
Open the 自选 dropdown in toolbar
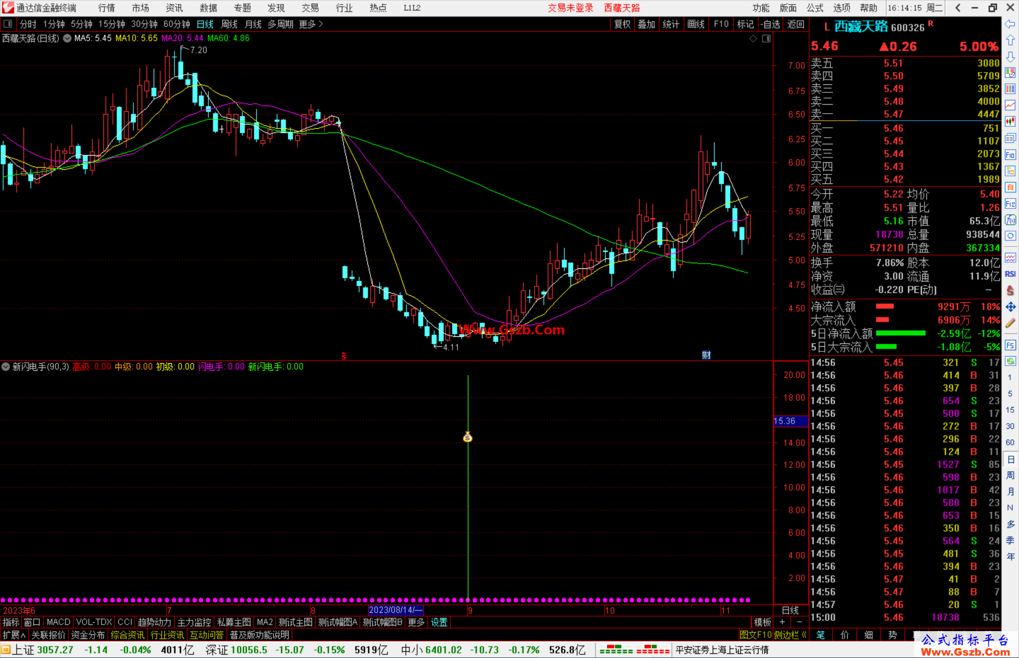pyautogui.click(x=770, y=24)
